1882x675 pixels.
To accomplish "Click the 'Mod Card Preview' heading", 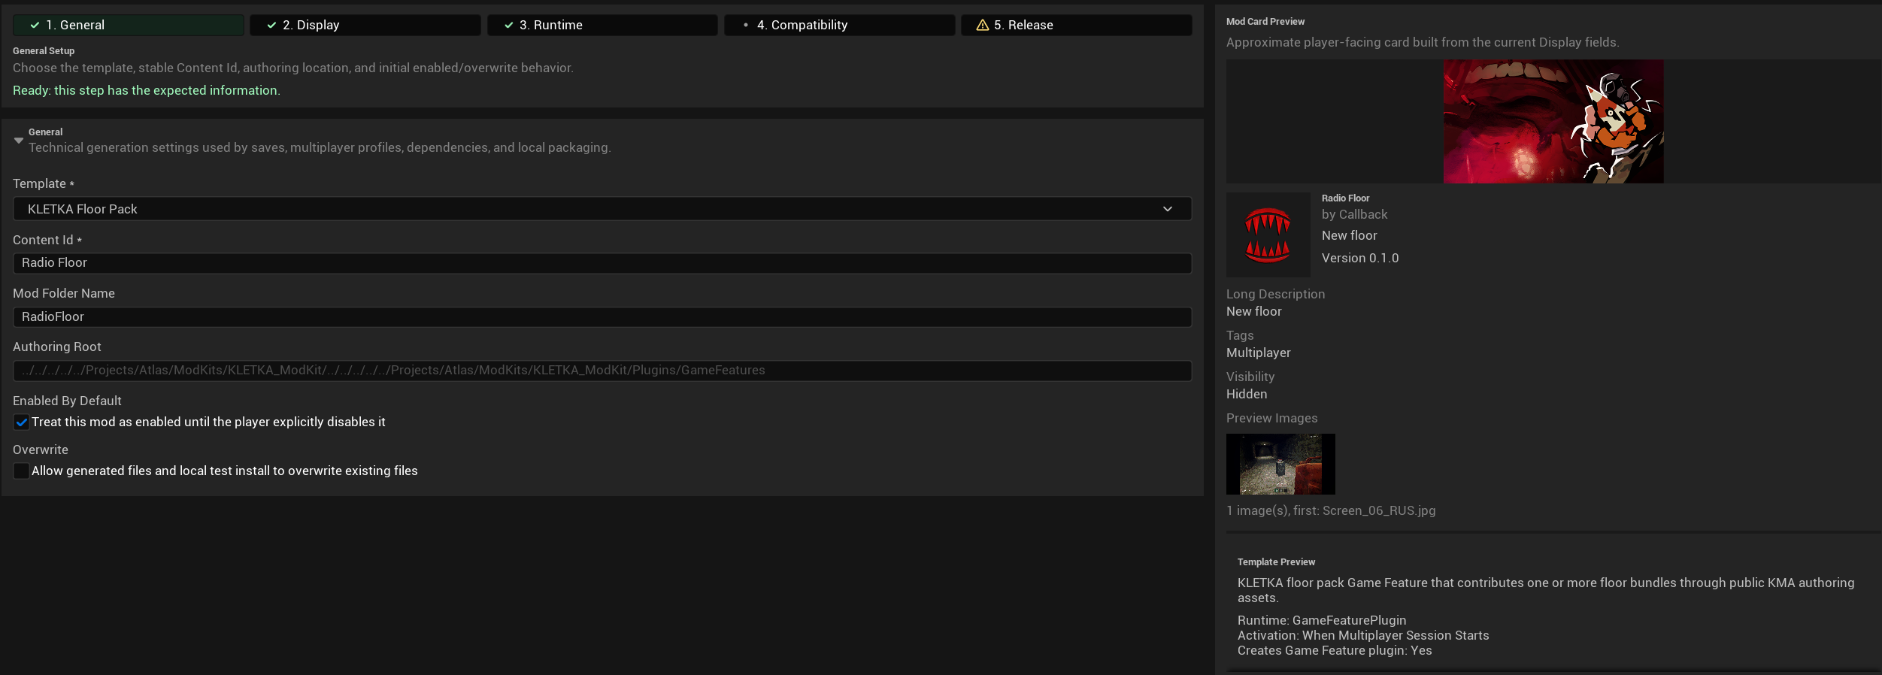I will (1265, 22).
